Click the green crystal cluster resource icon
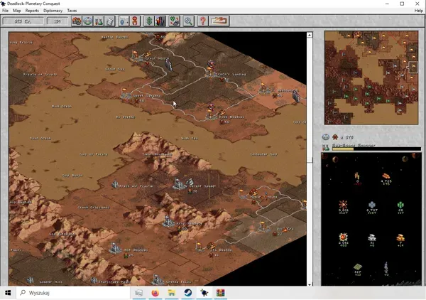 tap(400, 205)
